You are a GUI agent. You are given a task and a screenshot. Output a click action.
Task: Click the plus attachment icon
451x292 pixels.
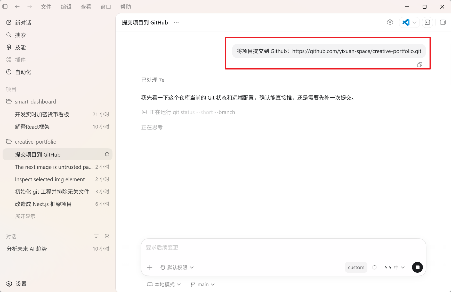point(150,268)
